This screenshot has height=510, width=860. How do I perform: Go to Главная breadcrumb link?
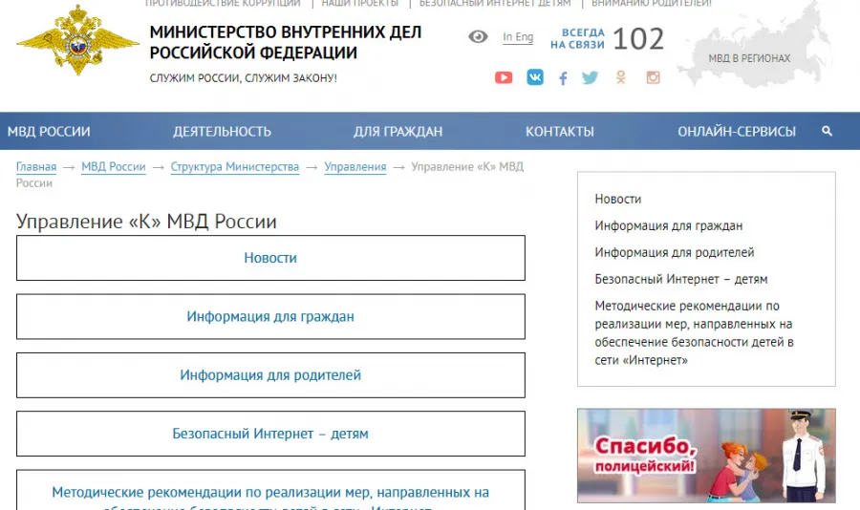tap(36, 167)
